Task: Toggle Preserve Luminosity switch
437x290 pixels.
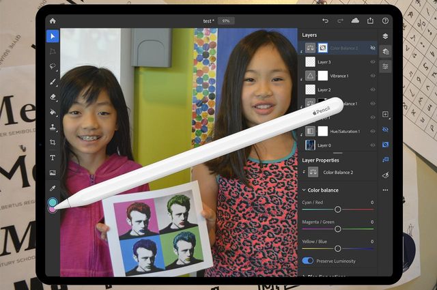Action: [x=308, y=261]
